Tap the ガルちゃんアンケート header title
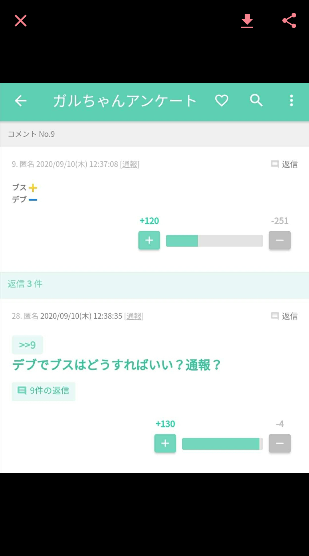309x556 pixels. 125,101
